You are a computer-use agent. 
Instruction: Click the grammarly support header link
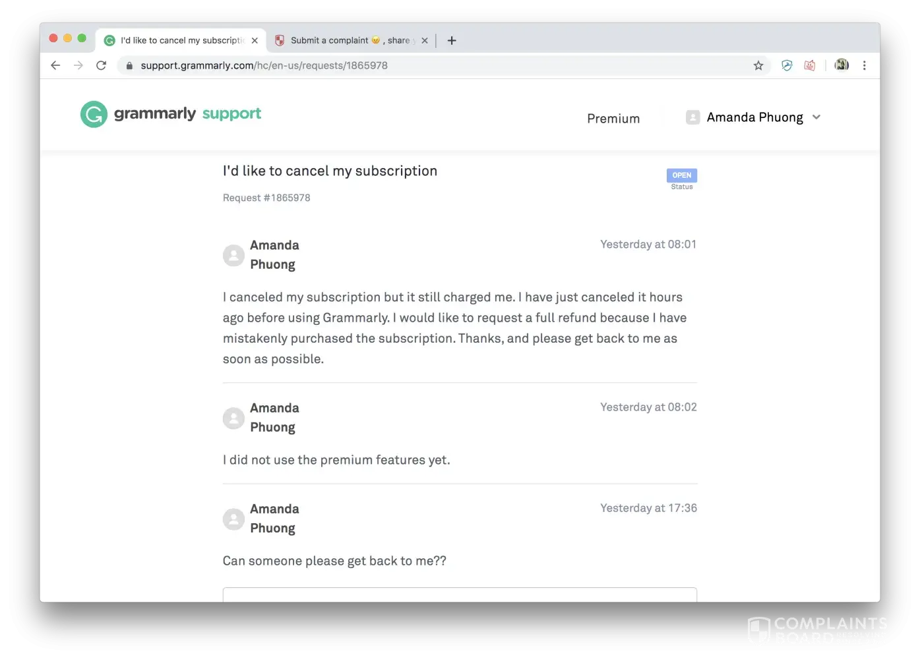coord(187,113)
